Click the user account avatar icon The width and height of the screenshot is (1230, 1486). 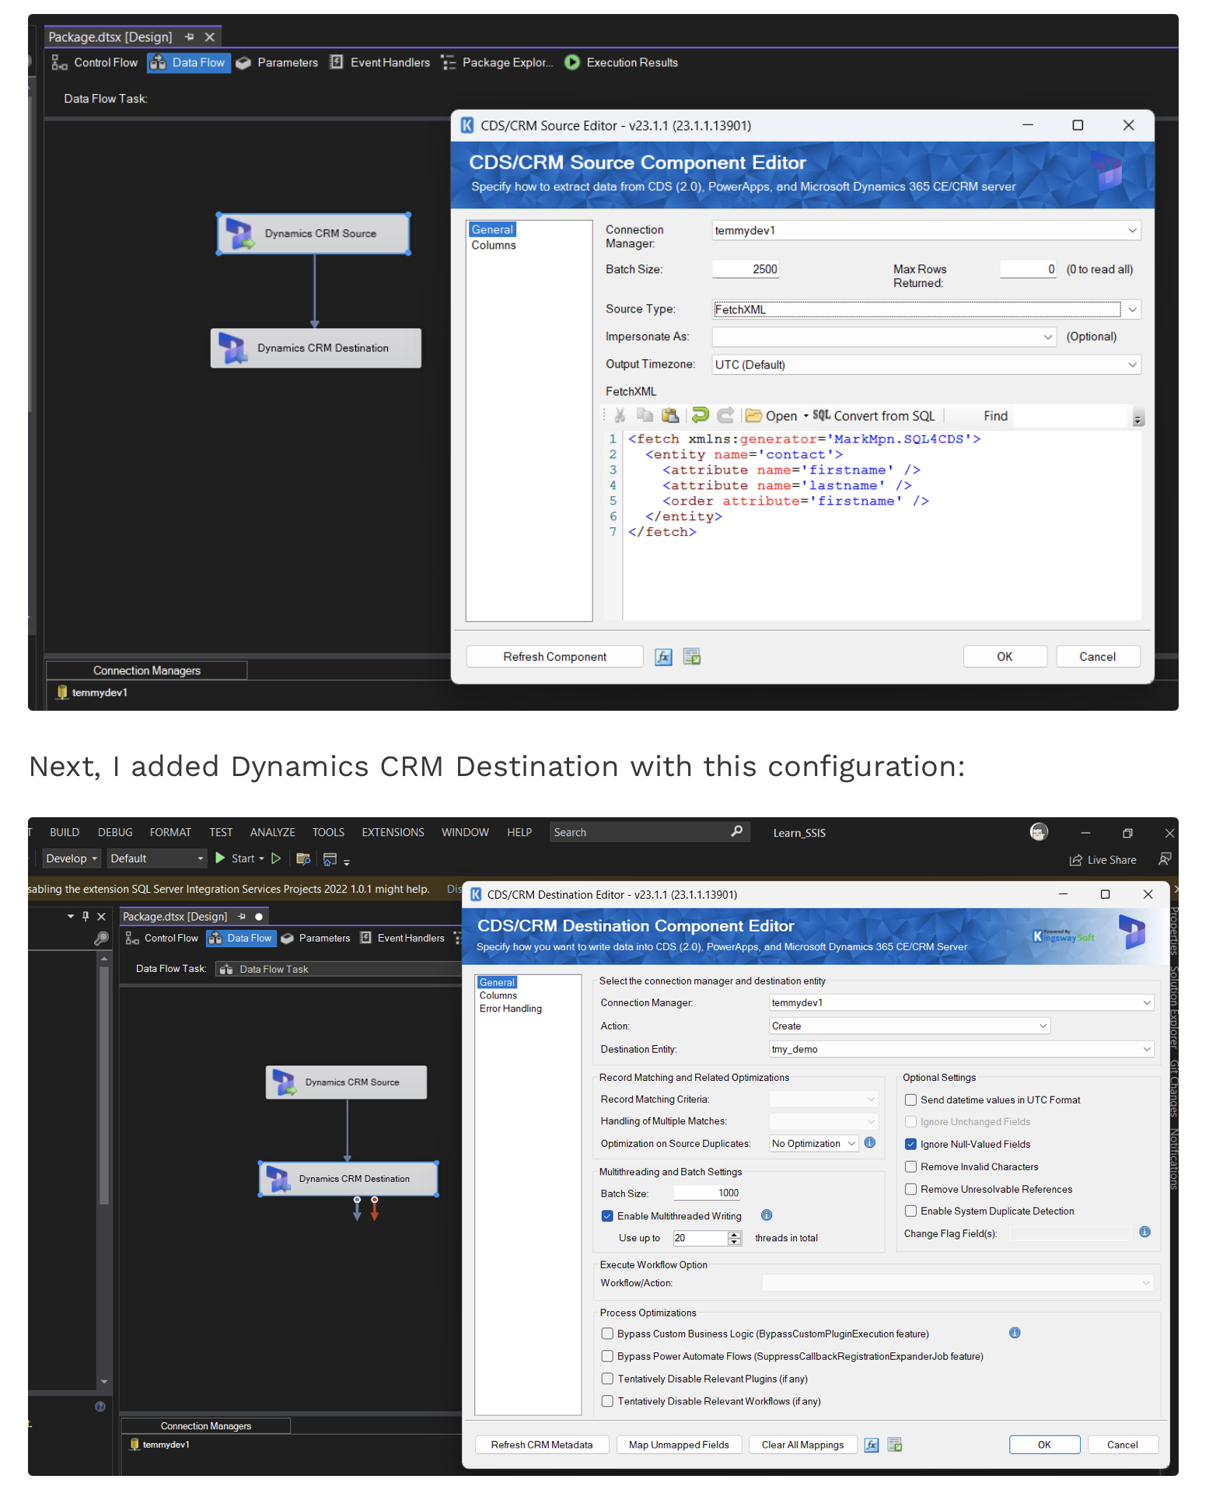point(1039,832)
